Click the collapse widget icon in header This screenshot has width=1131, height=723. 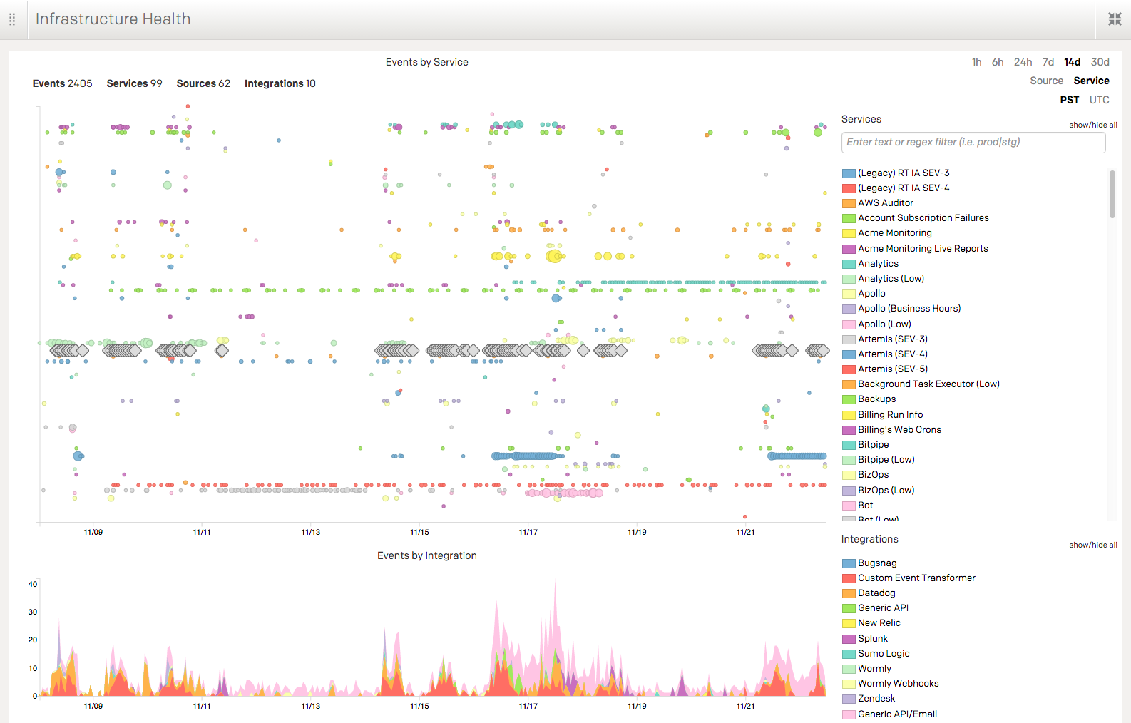1115,19
